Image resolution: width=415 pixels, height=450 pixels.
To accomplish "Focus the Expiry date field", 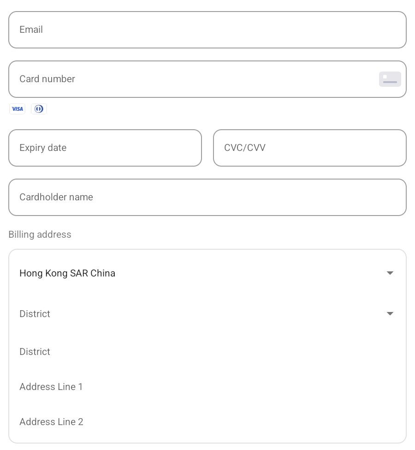I will click(x=105, y=148).
